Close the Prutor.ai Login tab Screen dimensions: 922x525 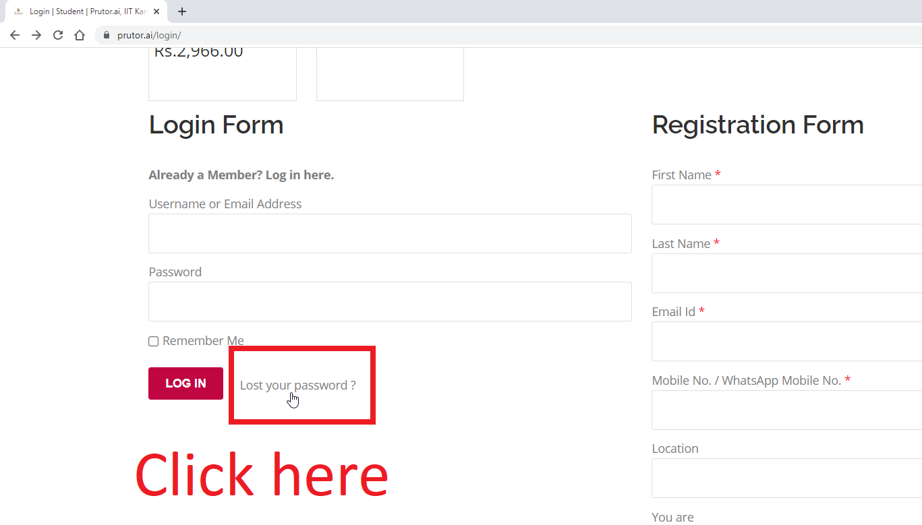[x=156, y=11]
